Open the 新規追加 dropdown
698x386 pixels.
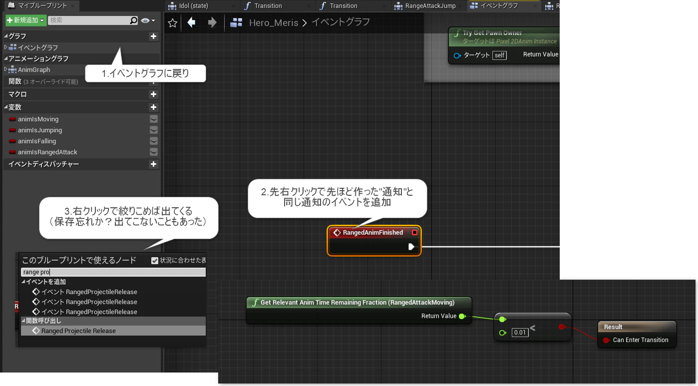[x=26, y=20]
